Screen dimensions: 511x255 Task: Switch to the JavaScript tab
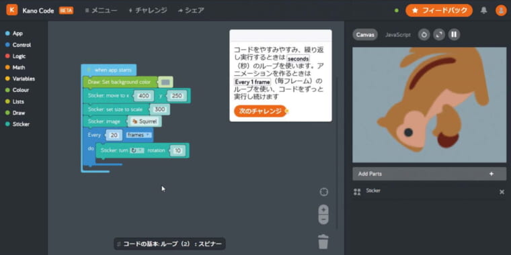(x=398, y=35)
